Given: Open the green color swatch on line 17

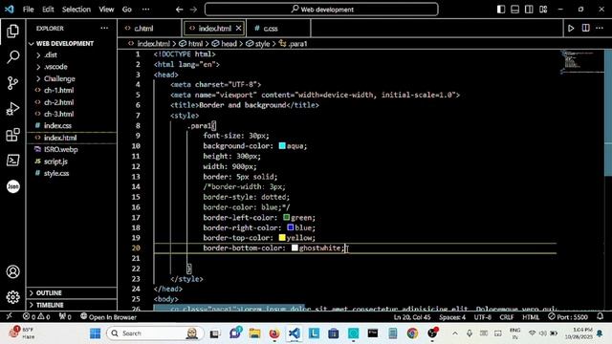Looking at the screenshot, I should [287, 217].
